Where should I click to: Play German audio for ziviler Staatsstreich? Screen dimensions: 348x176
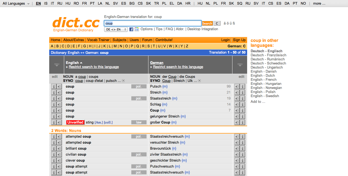(x=237, y=155)
